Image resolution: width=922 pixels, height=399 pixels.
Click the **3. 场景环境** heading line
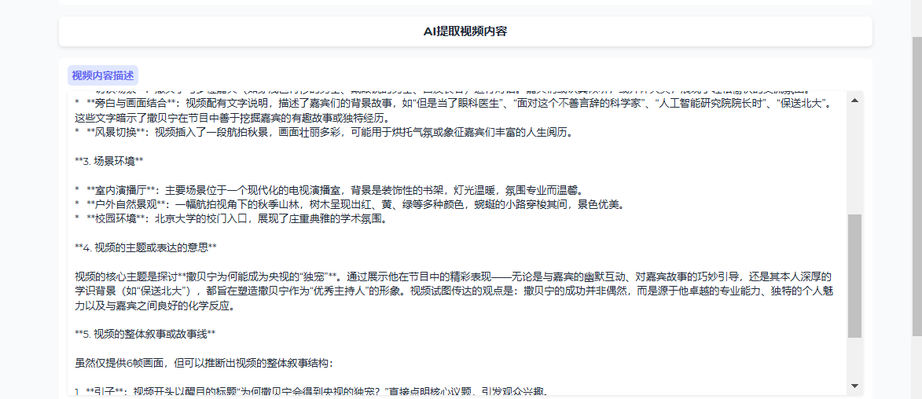tap(108, 161)
